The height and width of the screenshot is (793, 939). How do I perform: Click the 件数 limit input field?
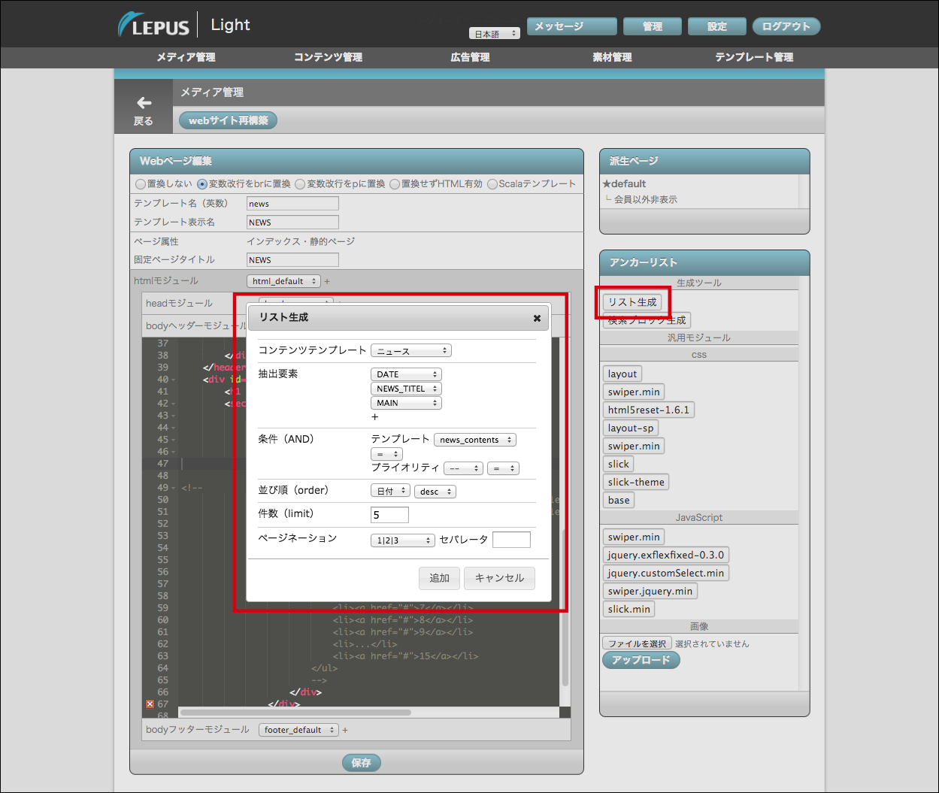coord(389,515)
